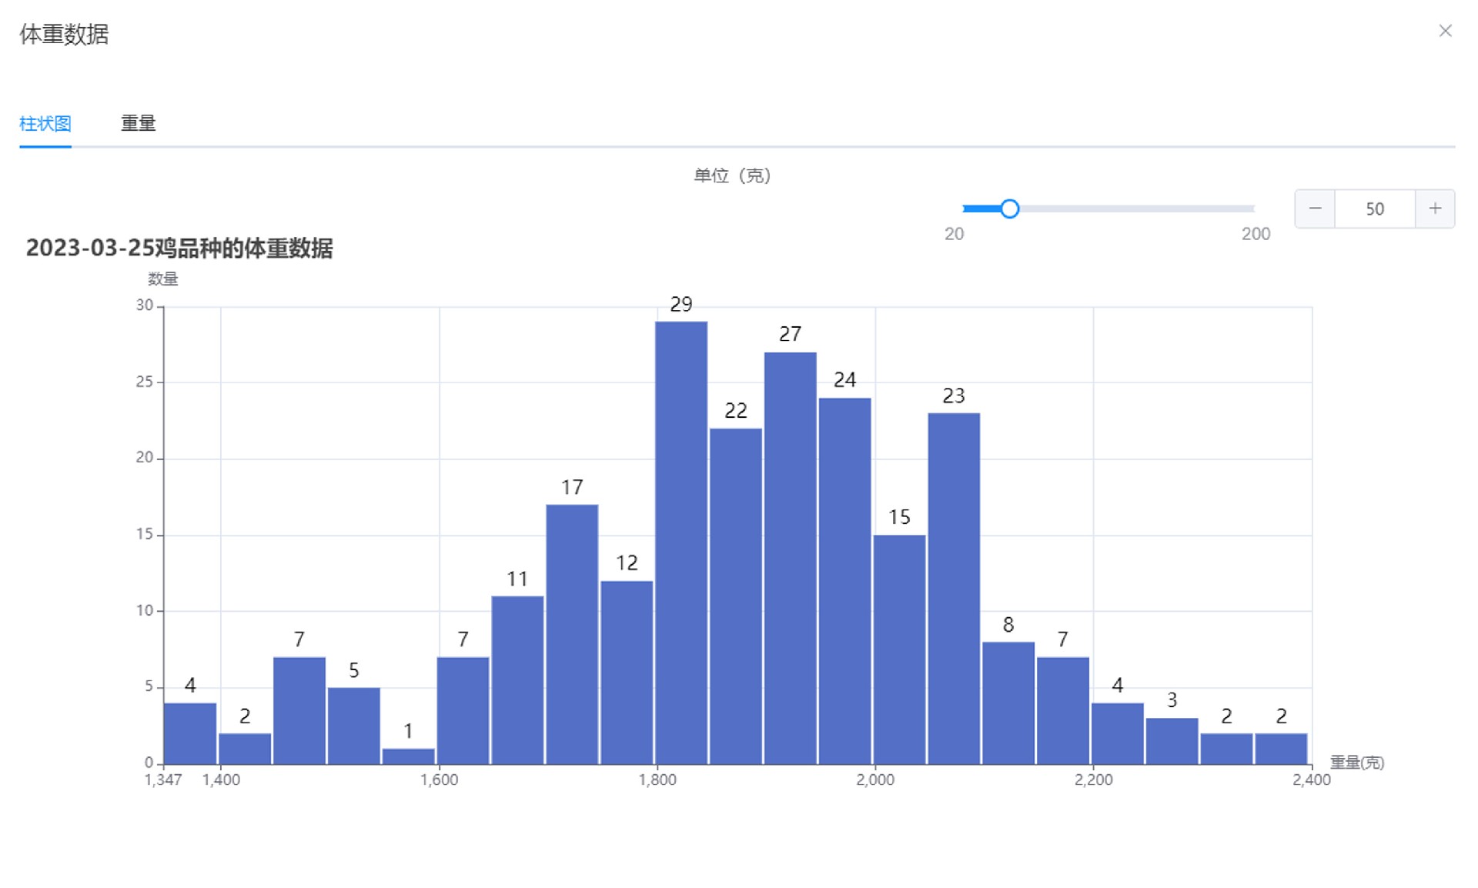The width and height of the screenshot is (1478, 888).
Task: Click the plus stepper button
Action: 1435,209
